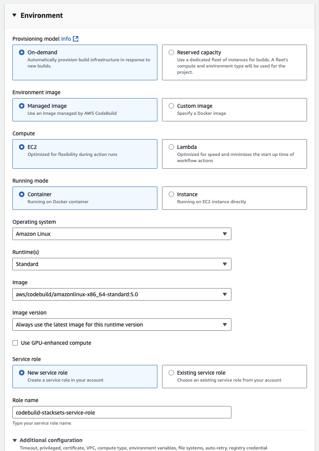Select the Reserved capacity provisioning option
Screen dimensions: 319x451
(171, 52)
